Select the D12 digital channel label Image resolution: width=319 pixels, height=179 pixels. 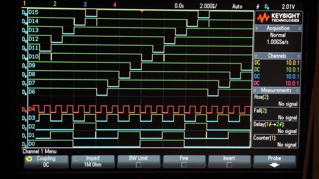pyautogui.click(x=33, y=39)
